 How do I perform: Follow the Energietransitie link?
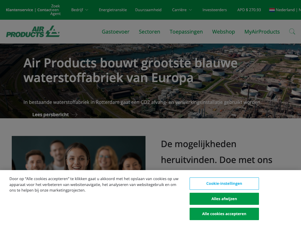point(113,10)
